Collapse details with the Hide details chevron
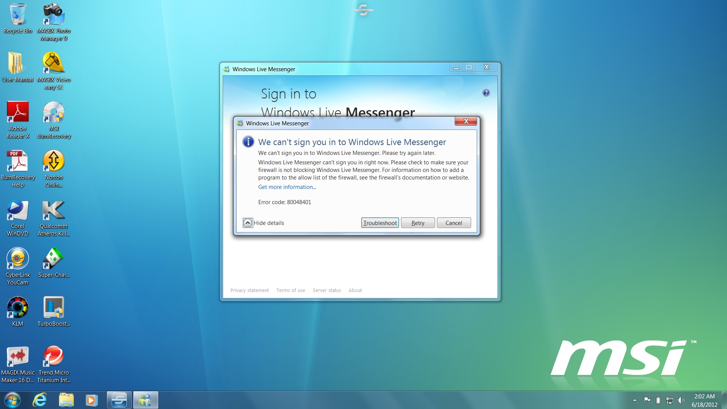 coord(248,223)
